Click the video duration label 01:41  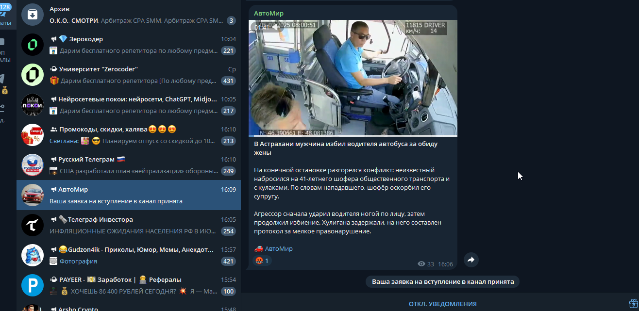[261, 27]
